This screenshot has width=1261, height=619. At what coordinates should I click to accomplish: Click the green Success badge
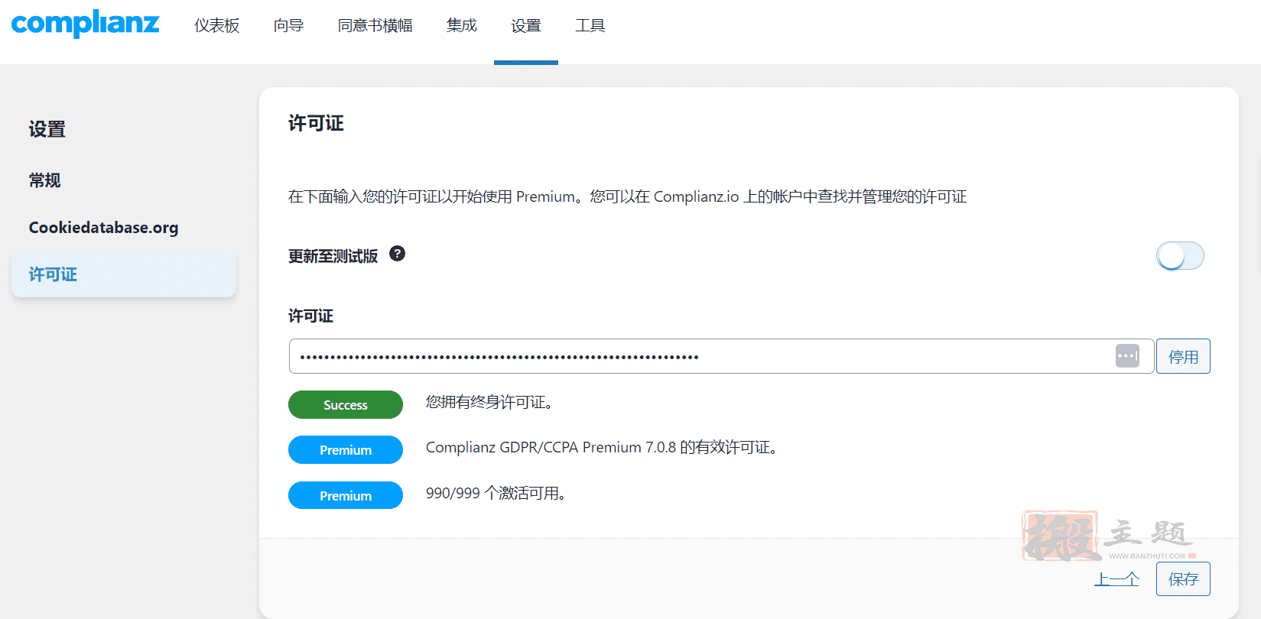346,404
